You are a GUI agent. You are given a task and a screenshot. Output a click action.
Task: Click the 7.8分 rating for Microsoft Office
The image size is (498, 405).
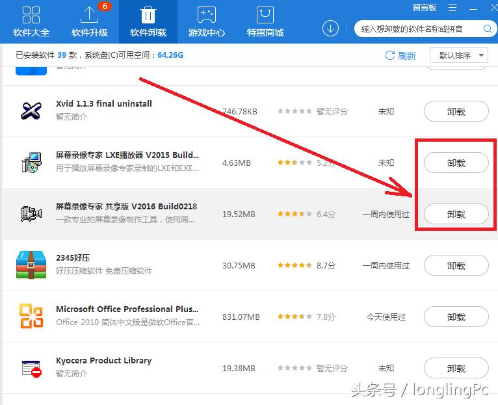[x=306, y=317]
